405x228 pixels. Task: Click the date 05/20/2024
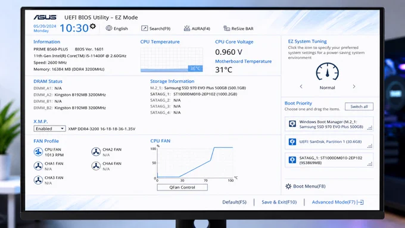point(45,26)
